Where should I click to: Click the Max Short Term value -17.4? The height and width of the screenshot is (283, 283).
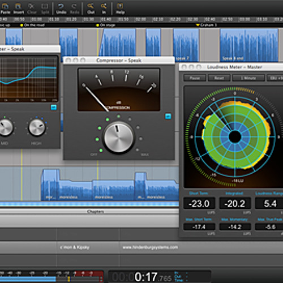pos(199,226)
